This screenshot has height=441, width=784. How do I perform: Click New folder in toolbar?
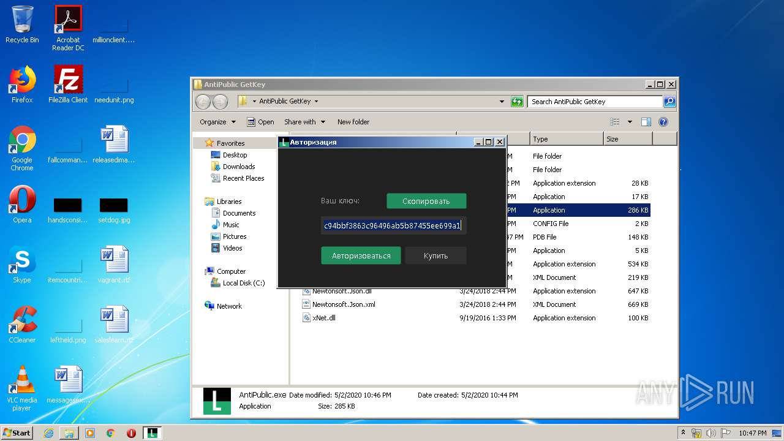coord(353,122)
